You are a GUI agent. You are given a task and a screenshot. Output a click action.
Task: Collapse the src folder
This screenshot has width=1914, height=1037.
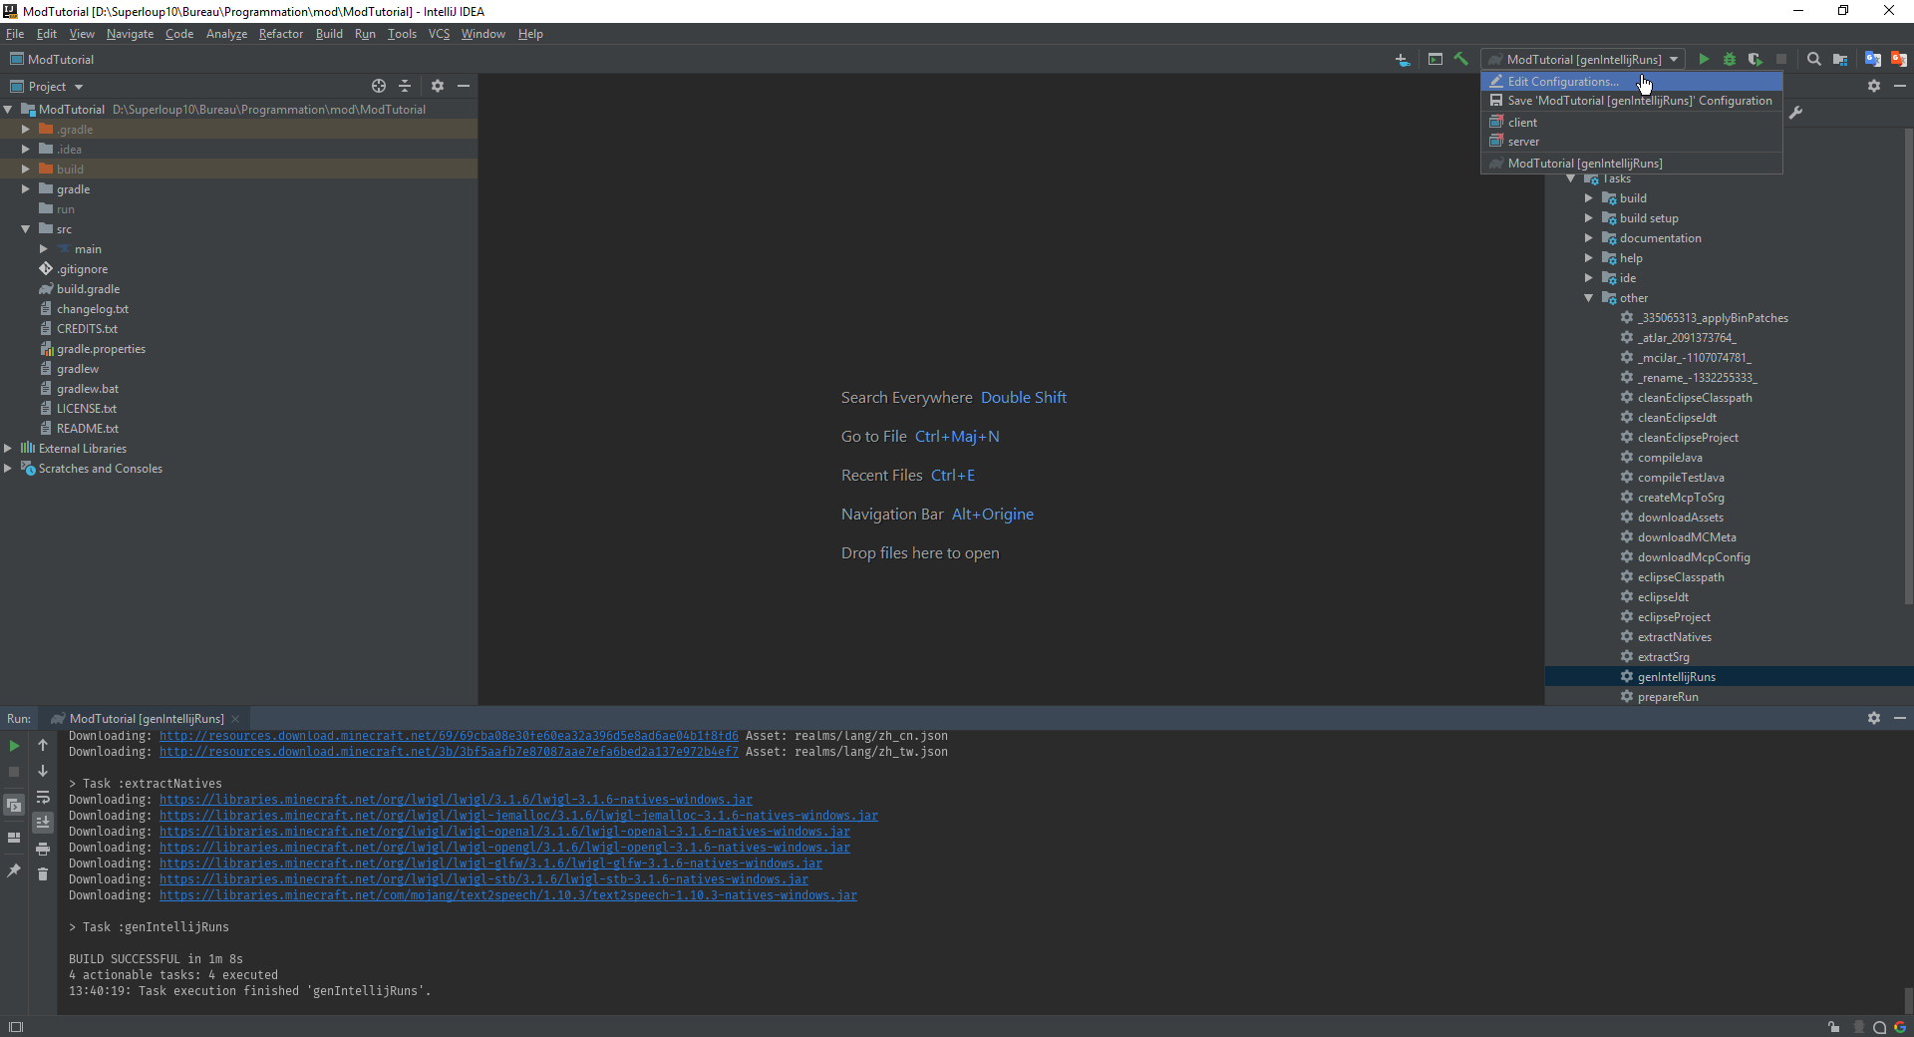click(26, 229)
